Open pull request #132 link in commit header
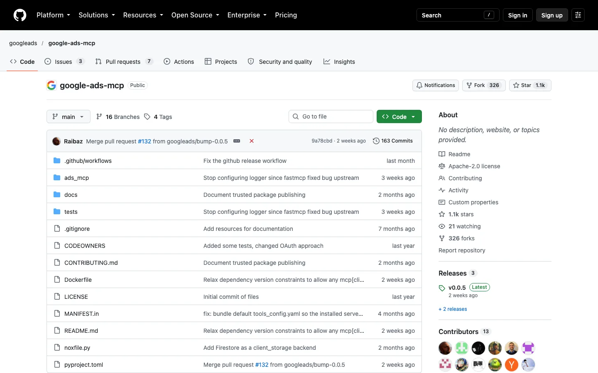 tap(145, 141)
